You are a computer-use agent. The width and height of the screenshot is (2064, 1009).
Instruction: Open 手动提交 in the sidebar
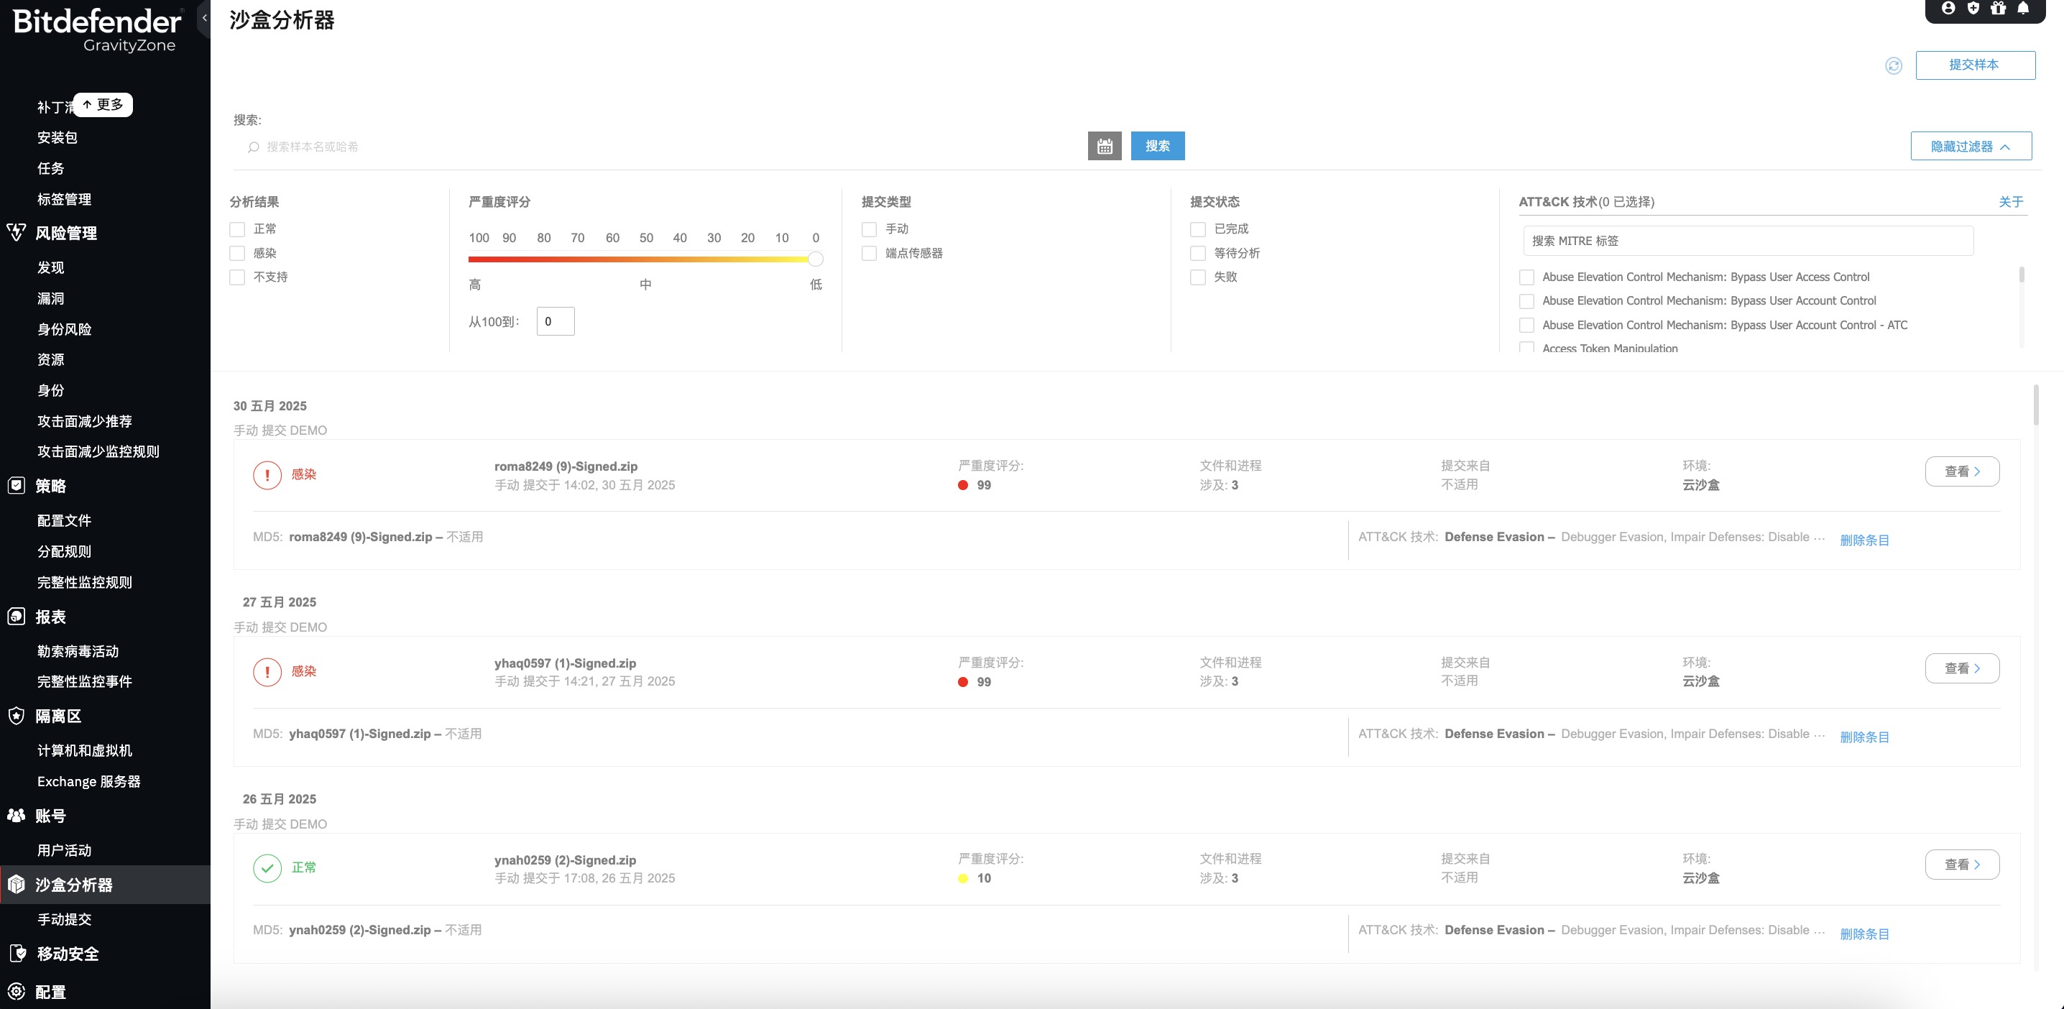pyautogui.click(x=64, y=919)
